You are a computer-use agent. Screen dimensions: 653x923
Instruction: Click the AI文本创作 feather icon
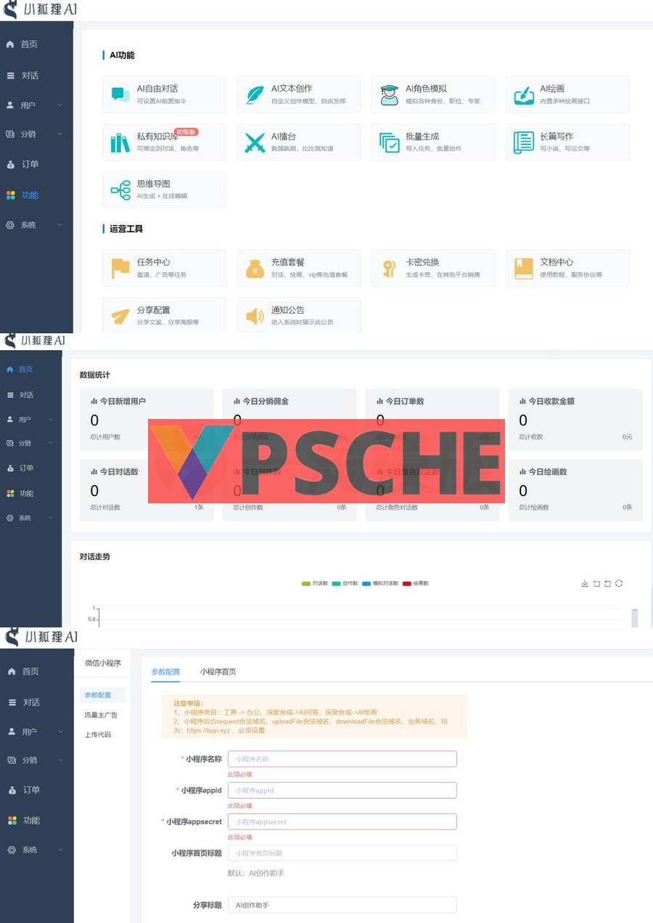(255, 94)
